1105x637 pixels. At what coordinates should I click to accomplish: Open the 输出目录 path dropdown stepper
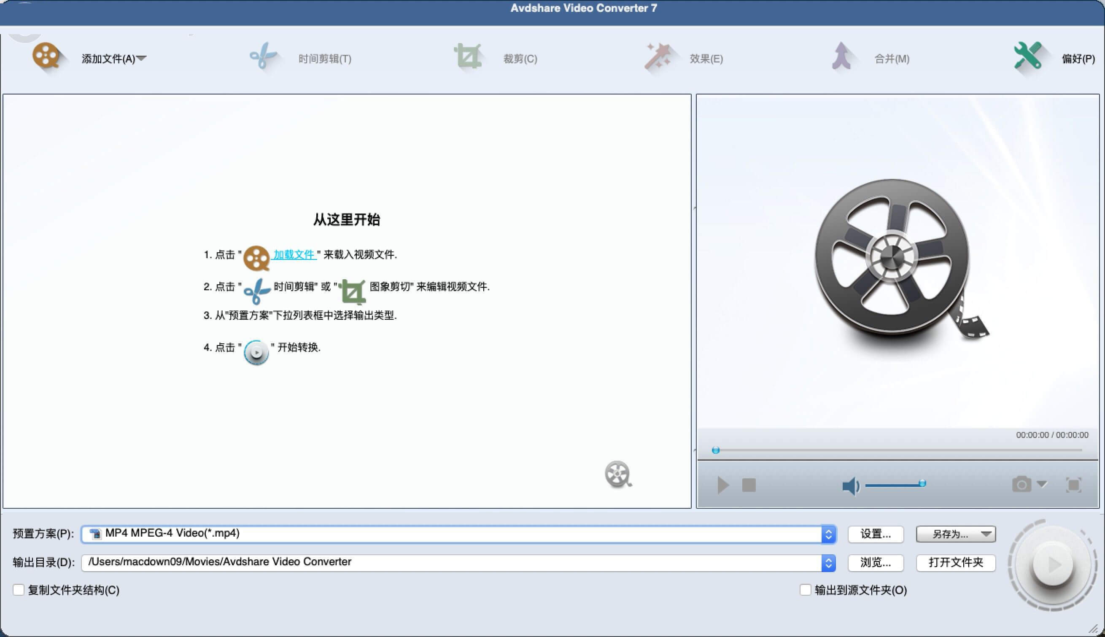(x=828, y=563)
